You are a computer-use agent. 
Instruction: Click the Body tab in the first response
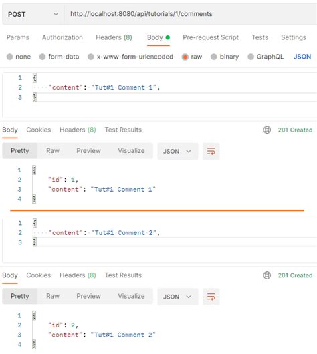click(x=10, y=130)
